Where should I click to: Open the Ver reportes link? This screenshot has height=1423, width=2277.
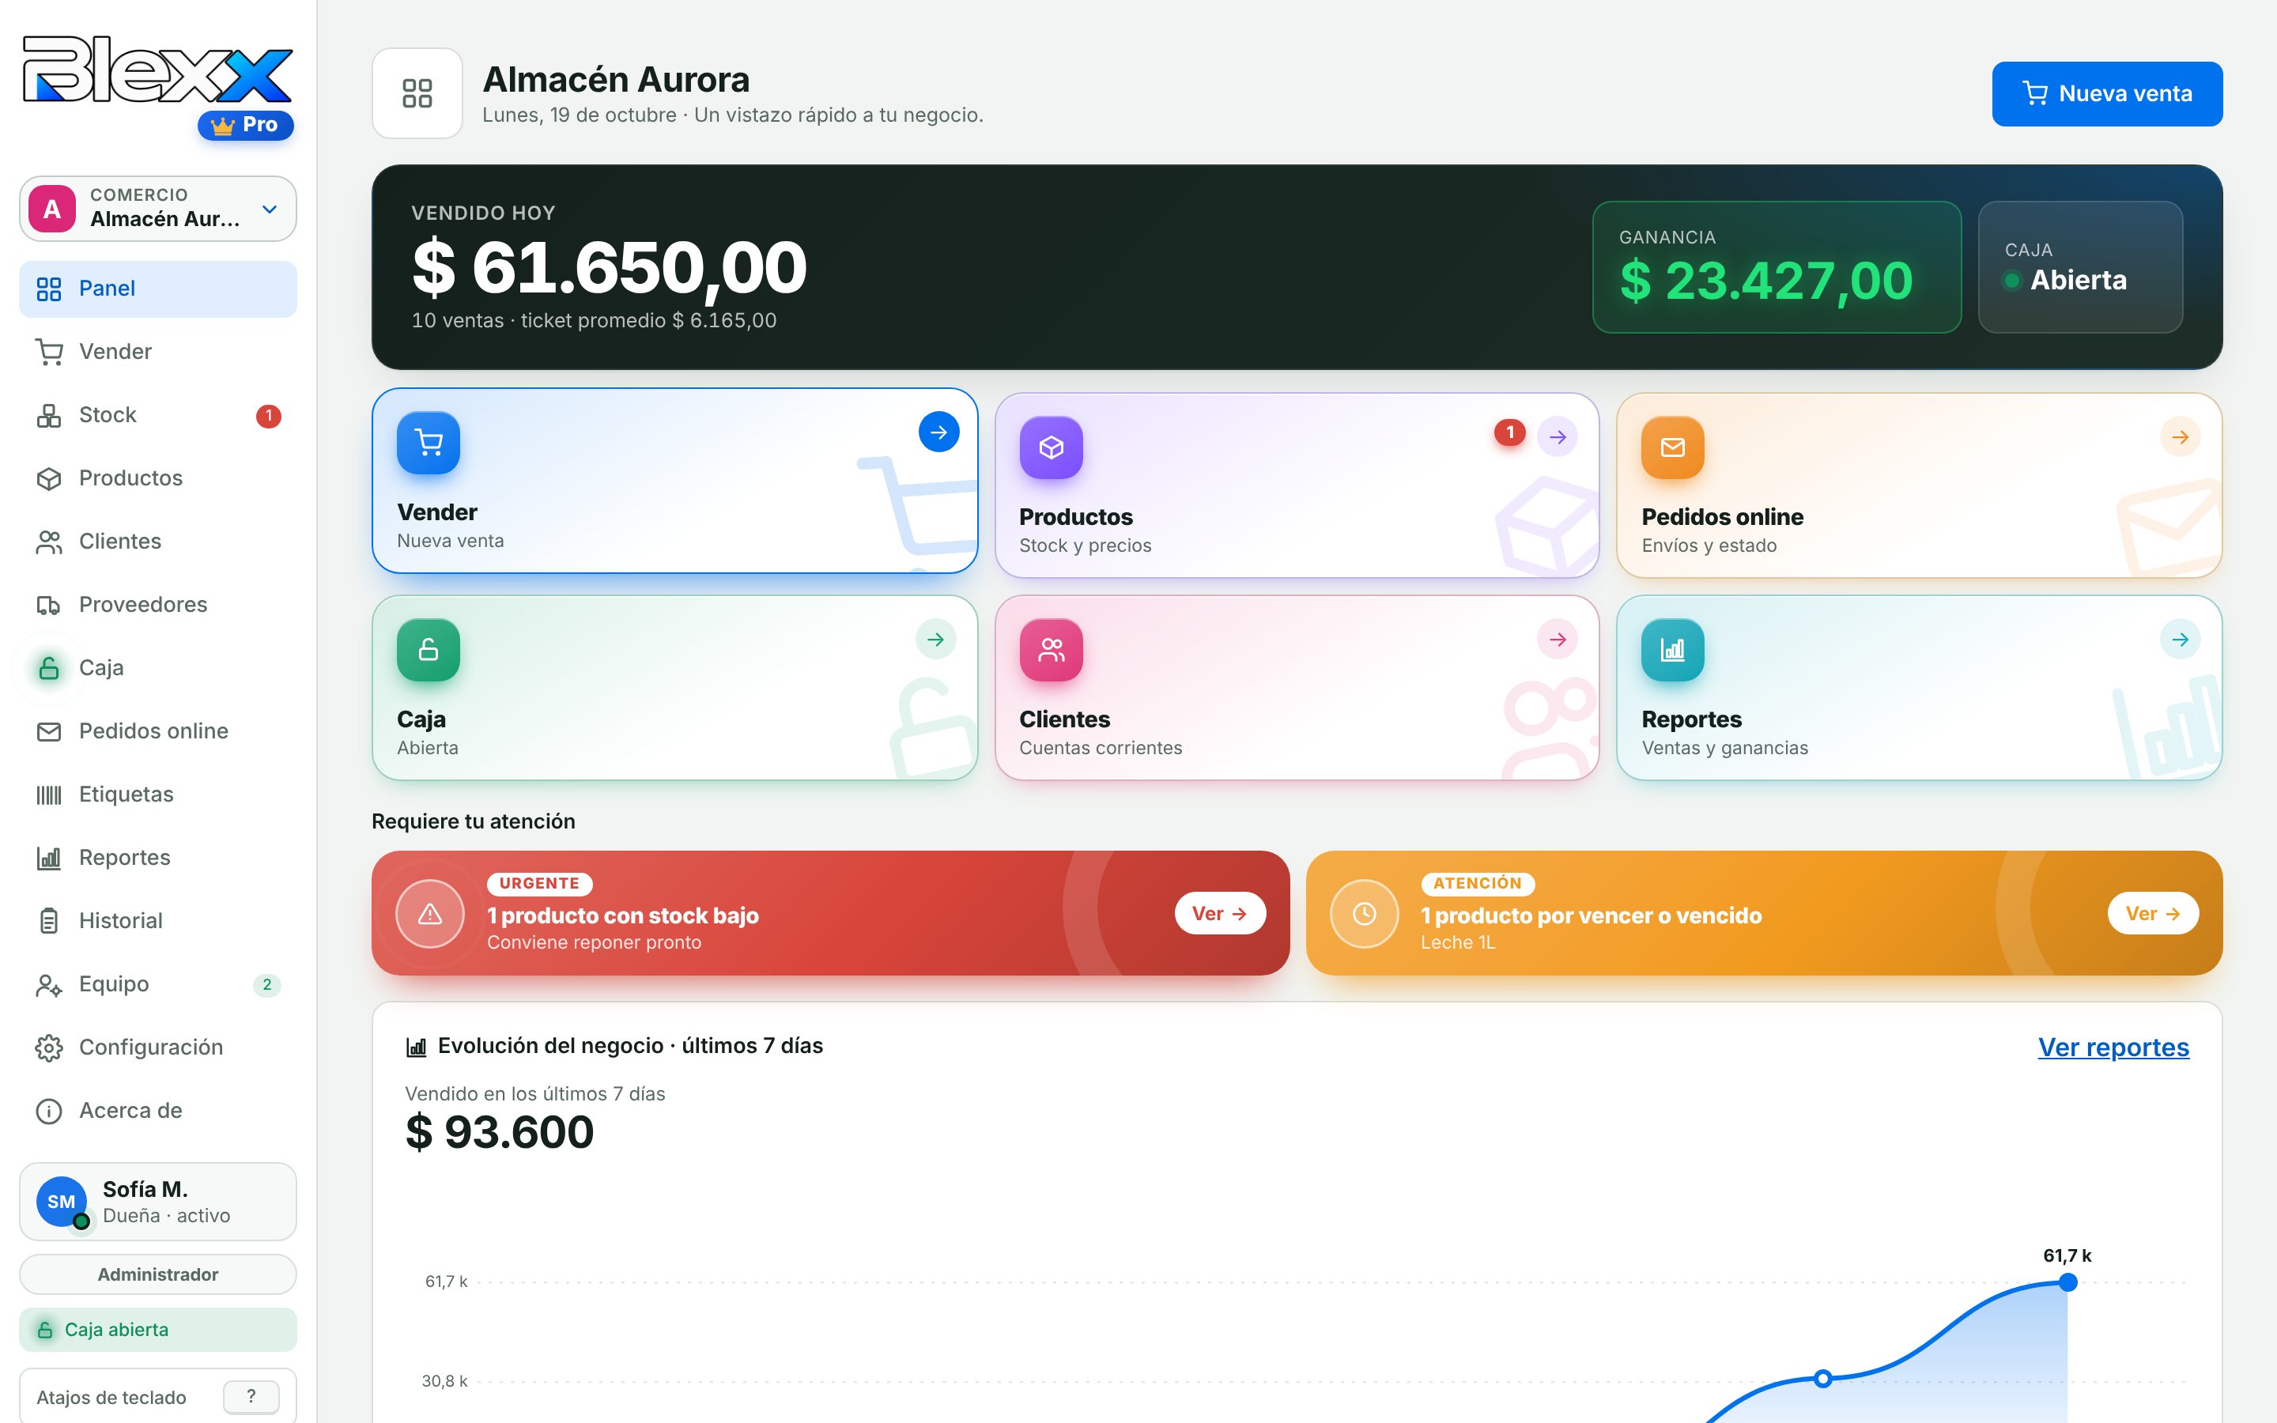coord(2113,1047)
